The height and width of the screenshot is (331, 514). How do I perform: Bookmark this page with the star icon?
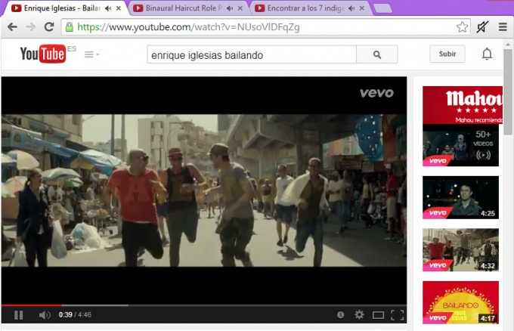click(x=462, y=27)
